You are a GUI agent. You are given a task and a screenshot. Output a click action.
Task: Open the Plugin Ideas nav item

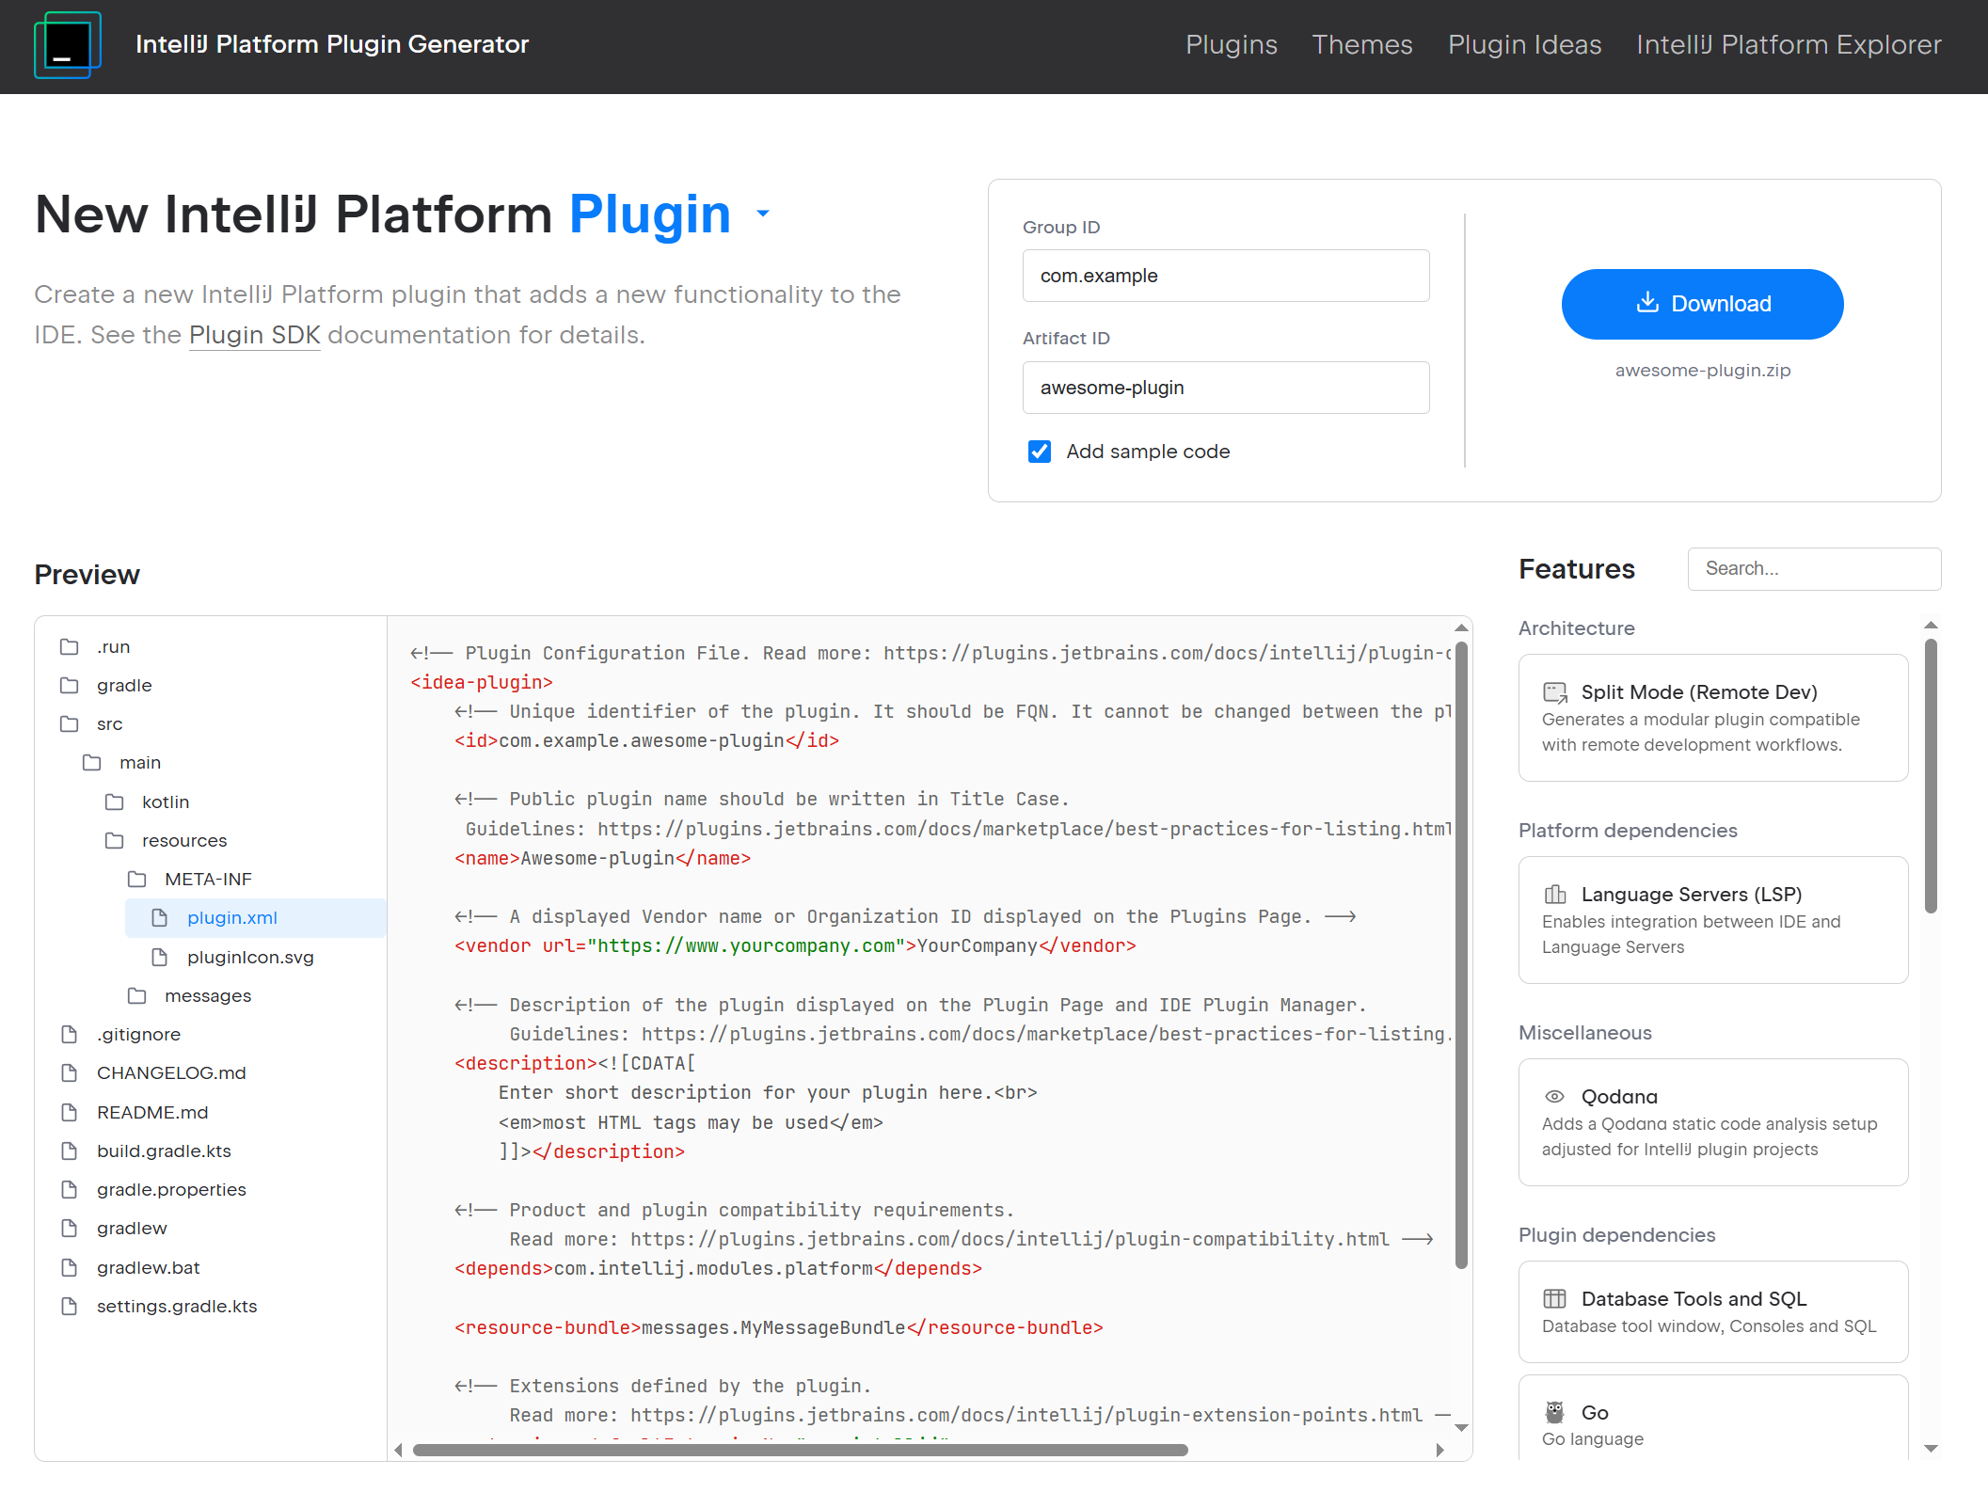click(1524, 45)
